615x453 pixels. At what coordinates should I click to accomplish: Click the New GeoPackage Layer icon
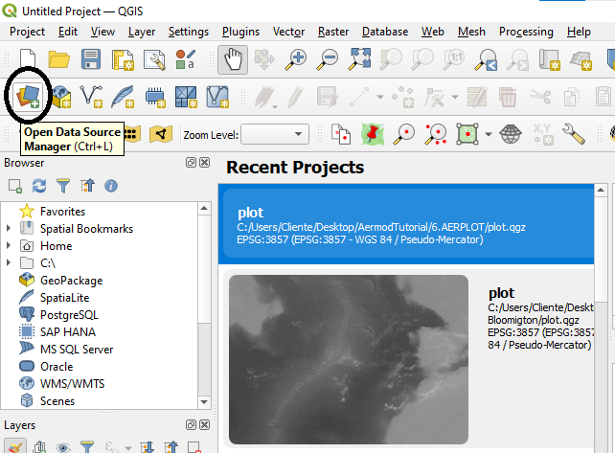61,97
